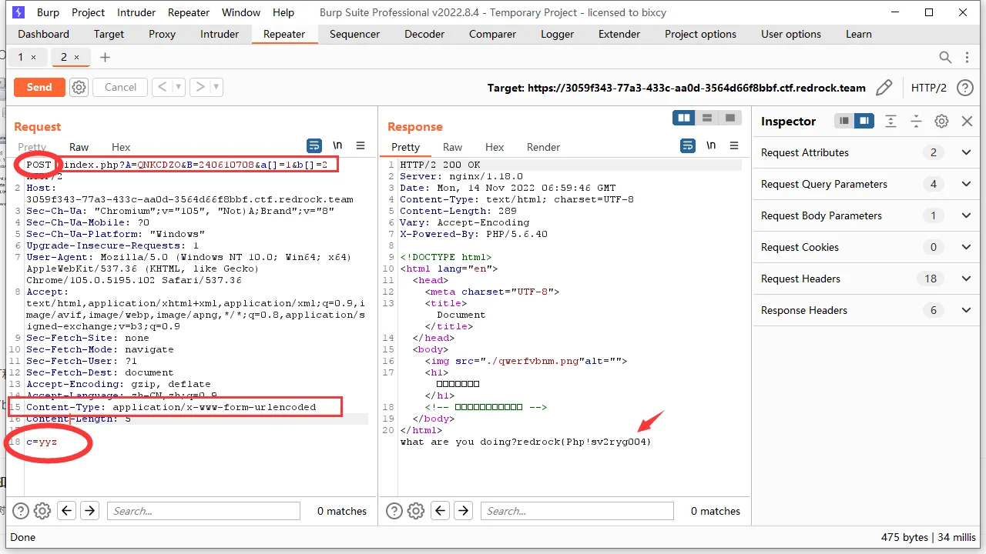Open the history back dropdown arrow

tap(178, 88)
